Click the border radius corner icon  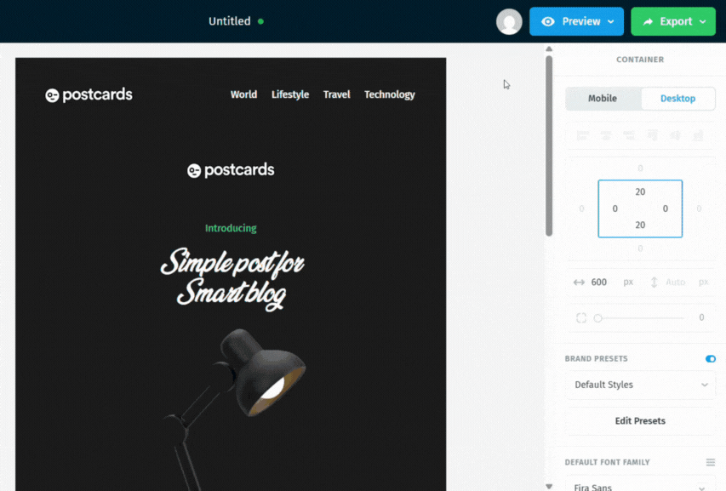(x=581, y=318)
